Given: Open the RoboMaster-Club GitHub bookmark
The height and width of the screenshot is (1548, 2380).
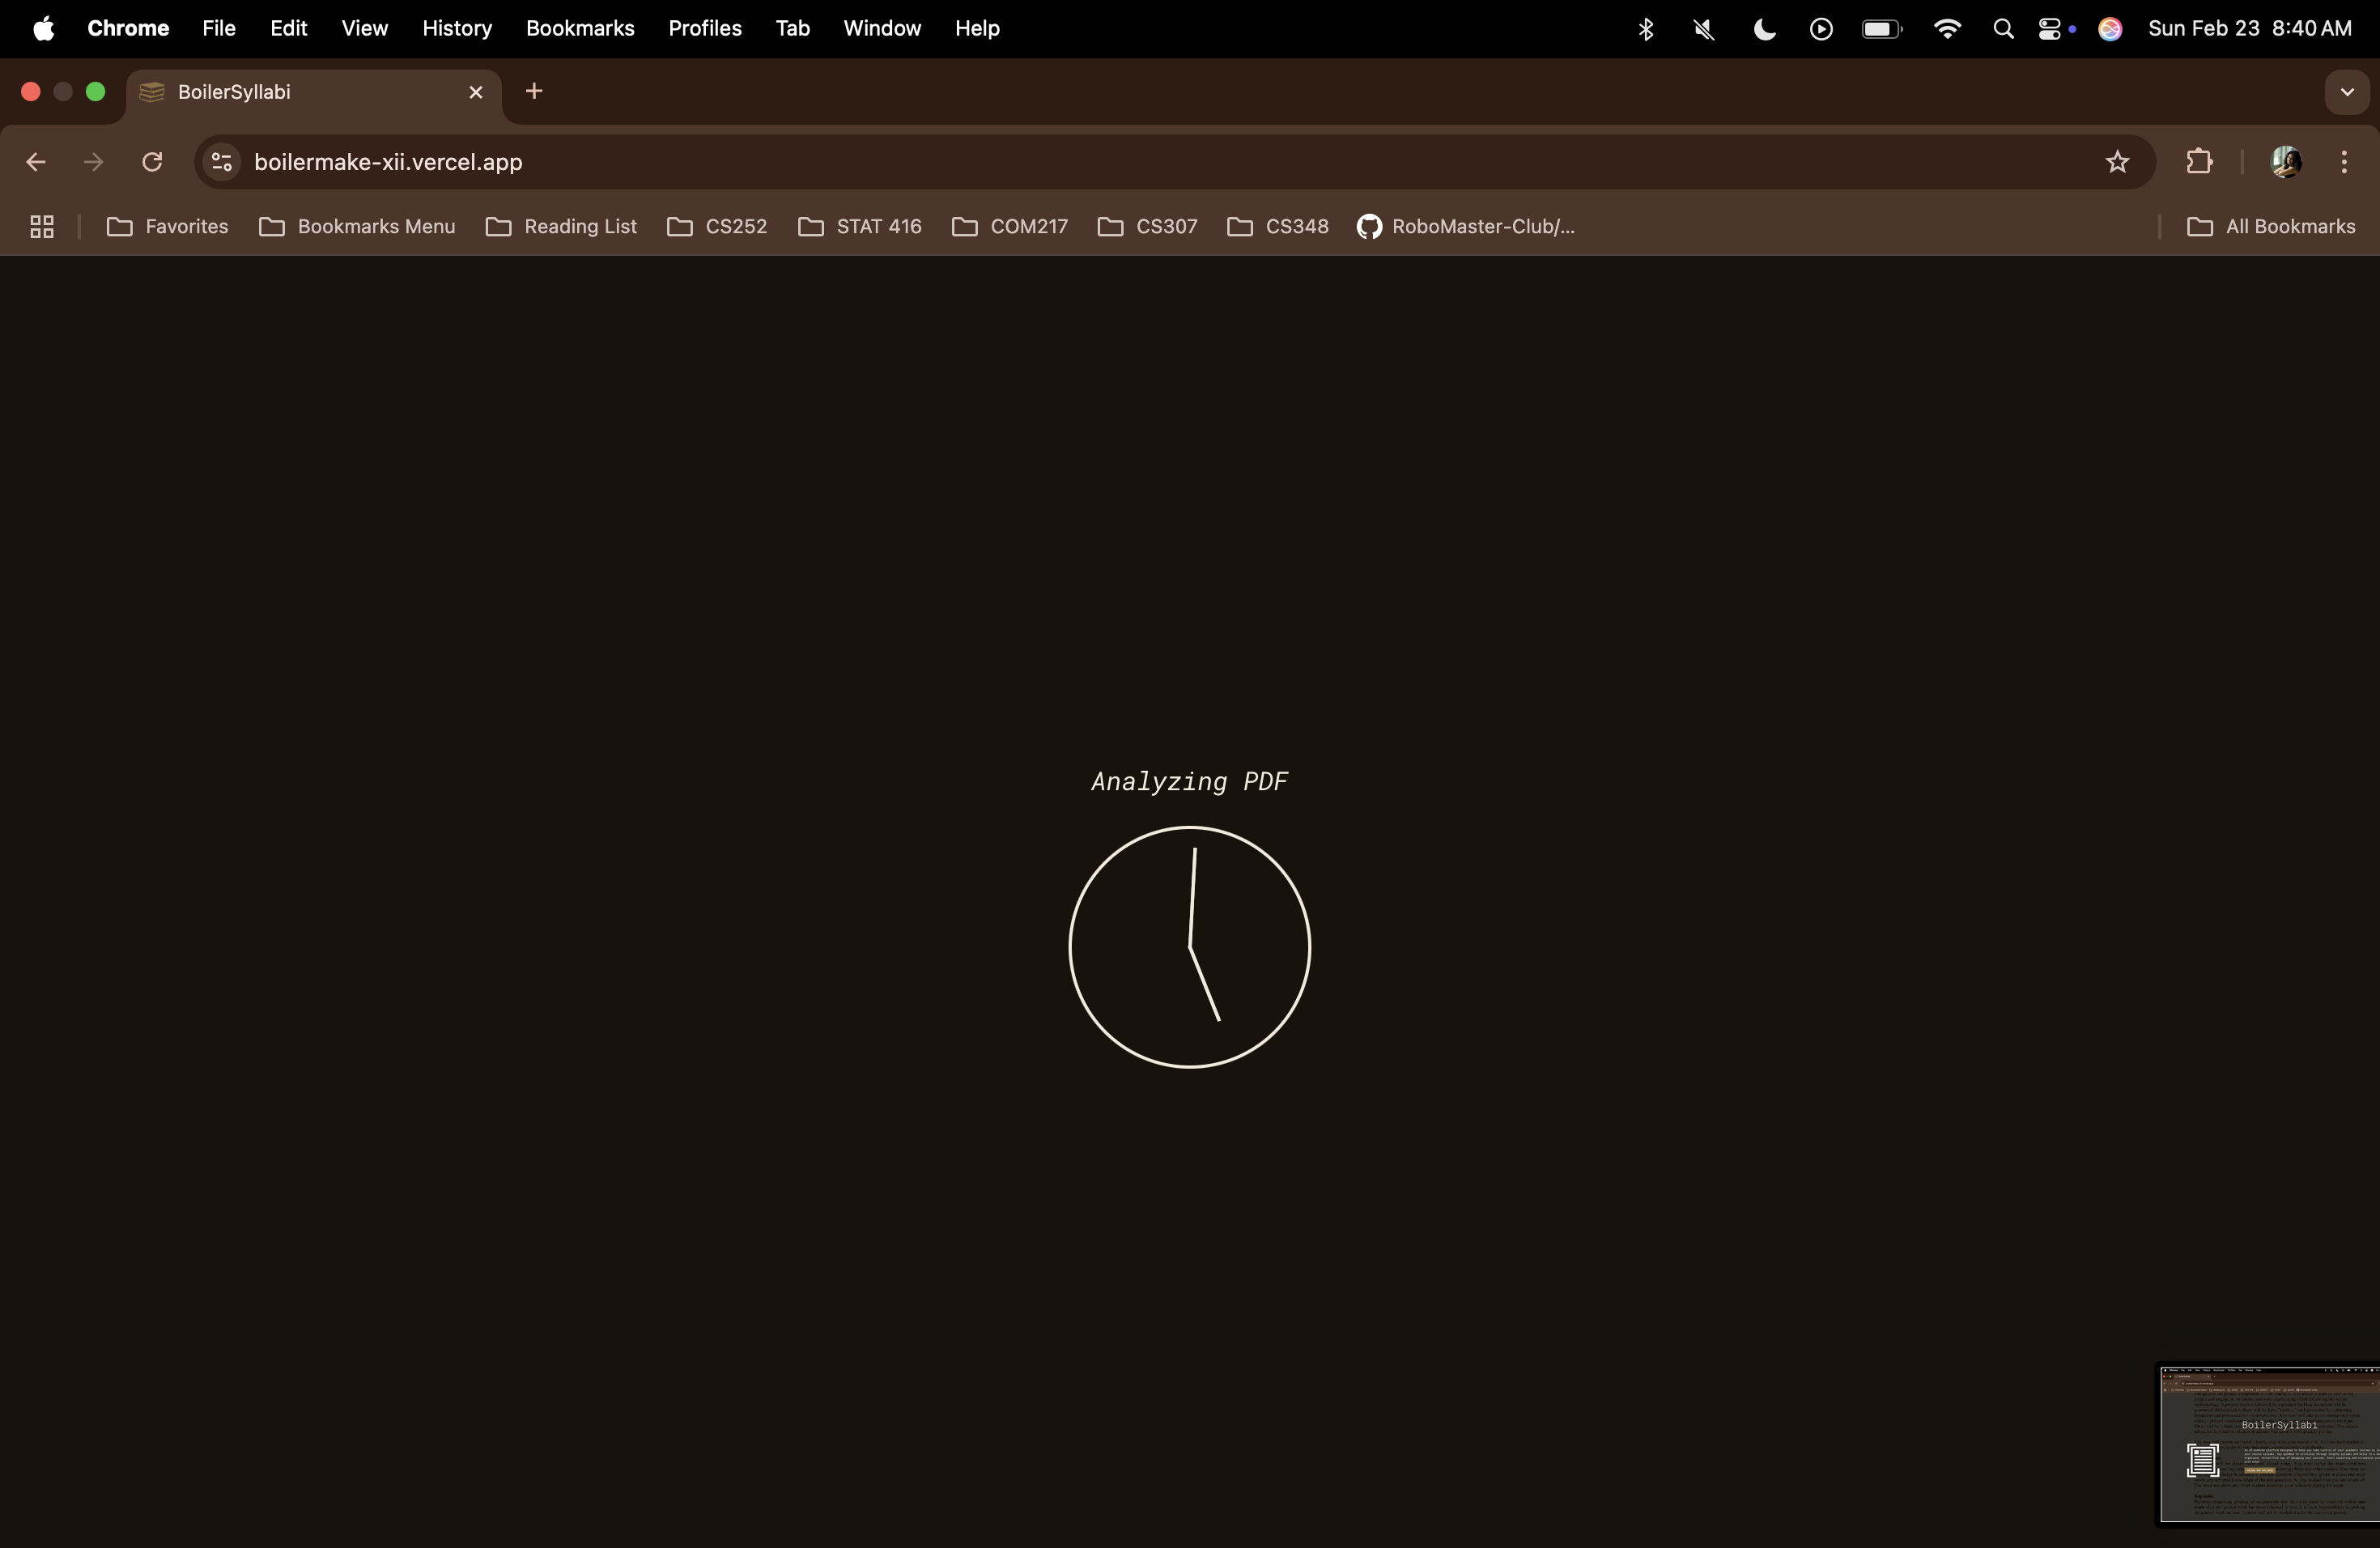Looking at the screenshot, I should (1466, 227).
